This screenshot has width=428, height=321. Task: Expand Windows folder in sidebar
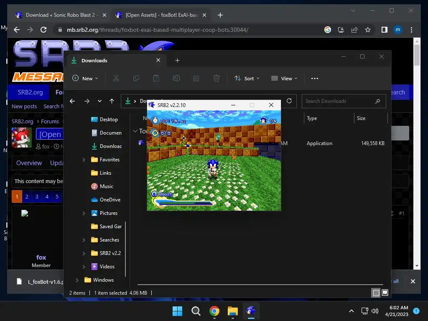click(77, 280)
